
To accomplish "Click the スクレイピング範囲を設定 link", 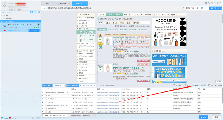I will (x=106, y=85).
